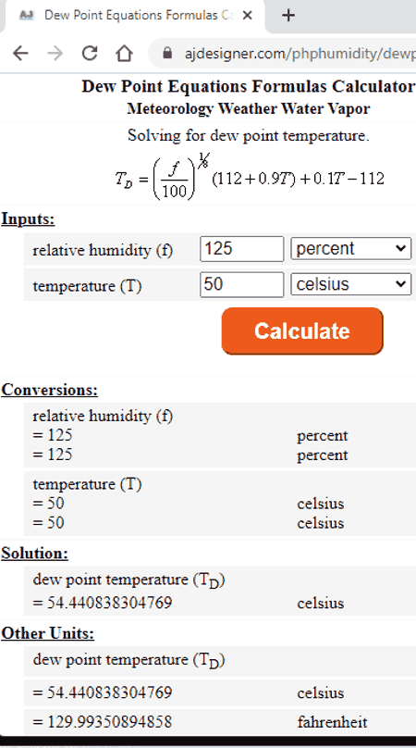416x748 pixels.
Task: Click the browser back arrow
Action: click(x=20, y=53)
